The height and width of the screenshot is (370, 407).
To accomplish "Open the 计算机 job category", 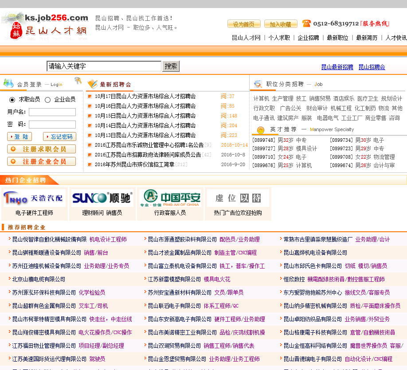I will click(x=261, y=99).
